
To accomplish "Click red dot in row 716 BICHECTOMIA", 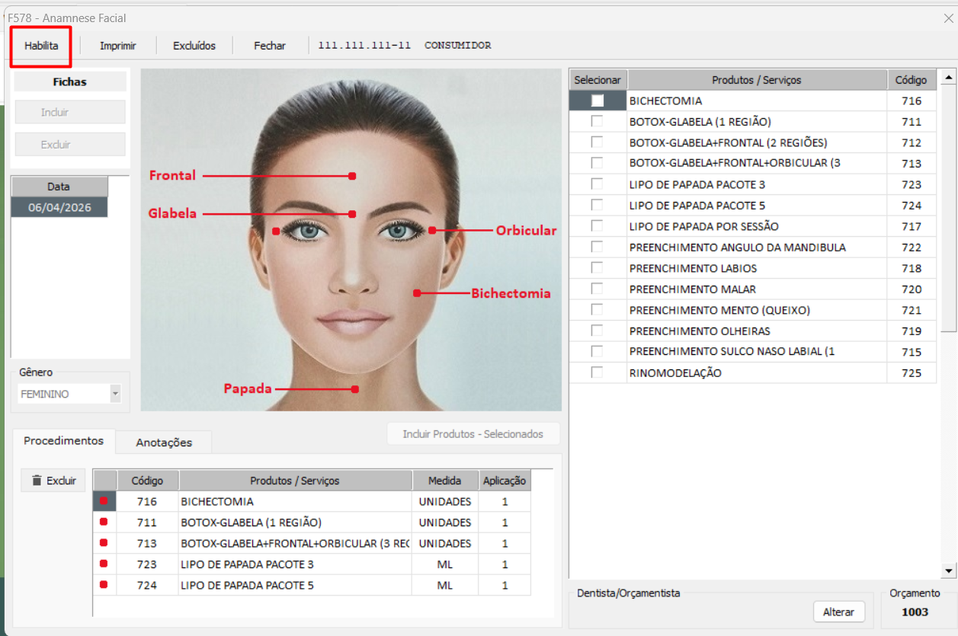I will coord(104,501).
